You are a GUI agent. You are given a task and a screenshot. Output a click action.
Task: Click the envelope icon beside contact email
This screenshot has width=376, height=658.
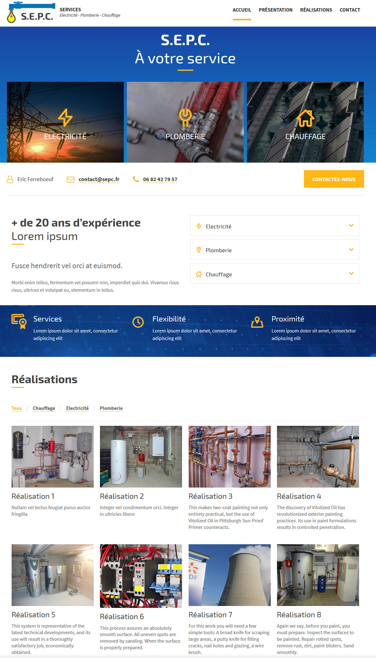tap(70, 180)
